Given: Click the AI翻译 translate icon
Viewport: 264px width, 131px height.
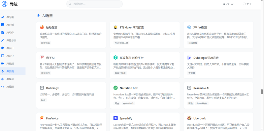Looking at the screenshot, I should pyautogui.click(x=3, y=79).
